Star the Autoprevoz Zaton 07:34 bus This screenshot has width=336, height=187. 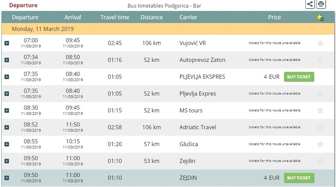click(320, 60)
